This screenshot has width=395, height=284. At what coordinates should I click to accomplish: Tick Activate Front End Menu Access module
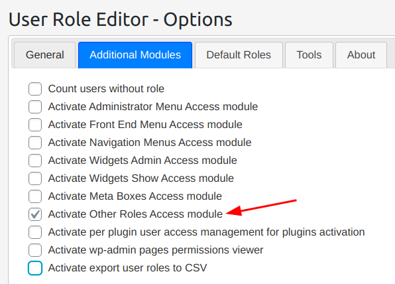35,125
